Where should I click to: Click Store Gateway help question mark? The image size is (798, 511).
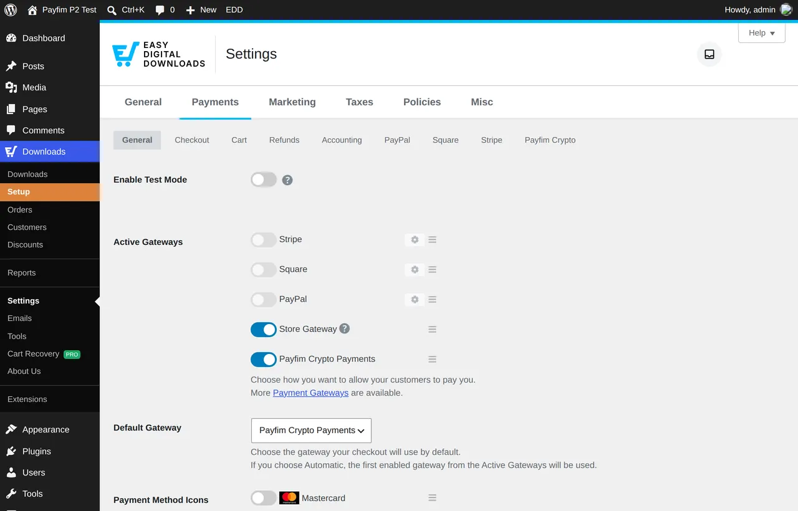coord(344,328)
